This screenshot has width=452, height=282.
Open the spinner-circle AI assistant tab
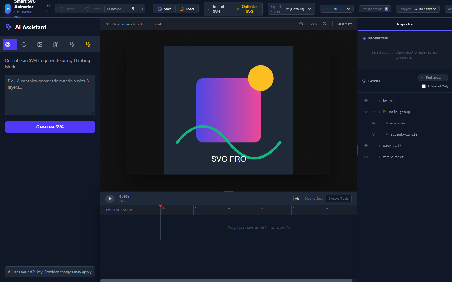[x=24, y=44]
